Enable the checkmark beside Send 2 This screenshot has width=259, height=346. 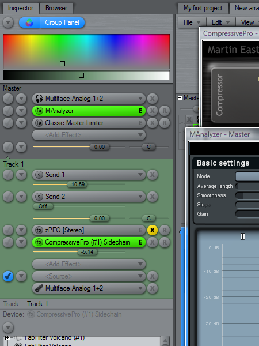click(x=8, y=197)
